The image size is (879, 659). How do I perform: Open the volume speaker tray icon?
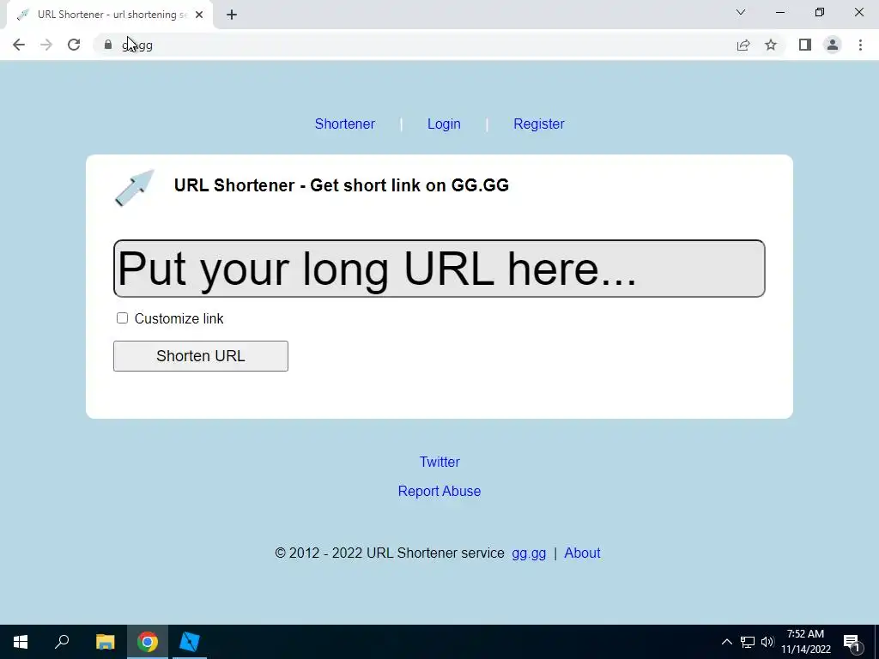pos(767,642)
